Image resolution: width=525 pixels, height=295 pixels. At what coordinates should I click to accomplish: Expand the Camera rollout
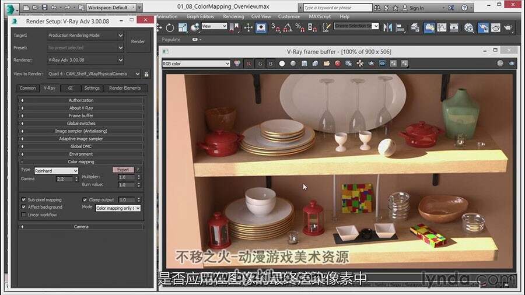point(81,227)
